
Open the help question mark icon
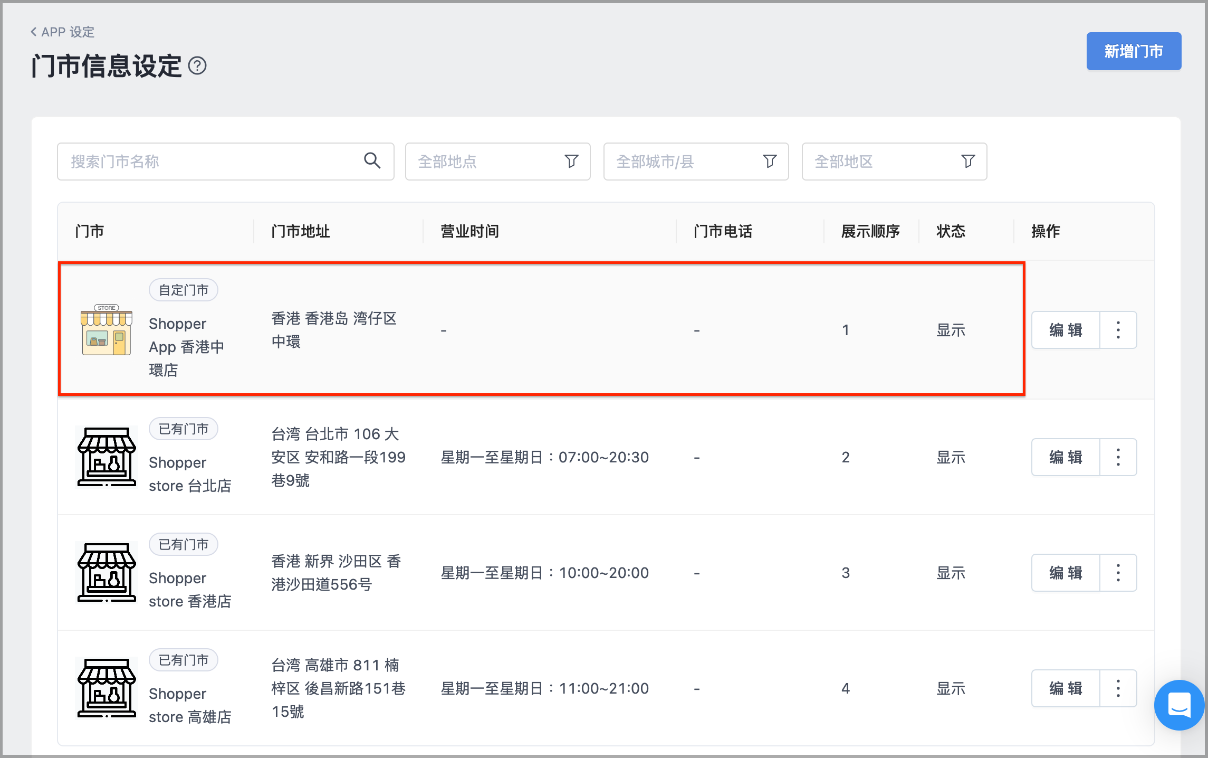[x=197, y=66]
